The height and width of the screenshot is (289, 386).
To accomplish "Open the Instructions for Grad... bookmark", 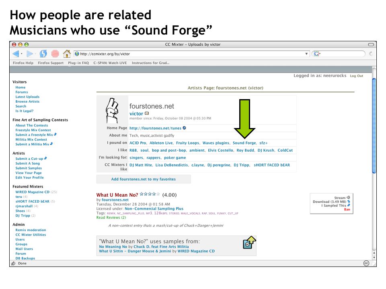I will (x=150, y=63).
